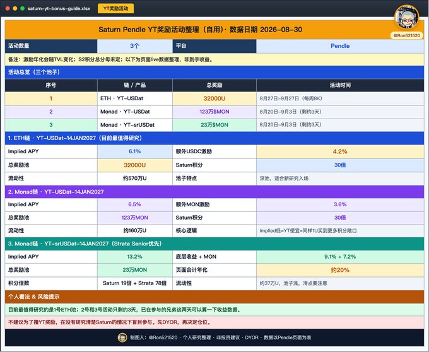Select the 8月27日-9月27日（每周8K）cell

(x=340, y=98)
